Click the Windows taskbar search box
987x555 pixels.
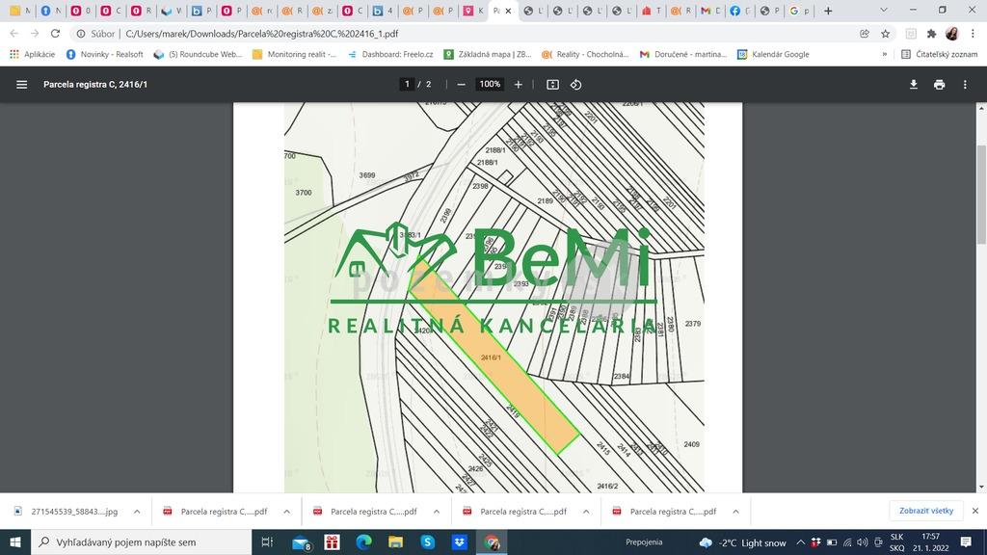141,542
